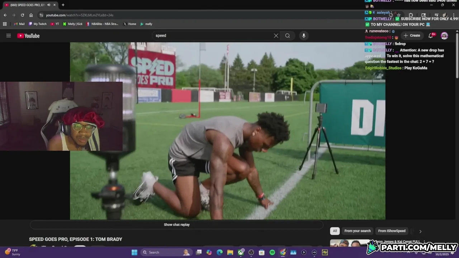Open the X Home bookmark

click(x=129, y=24)
